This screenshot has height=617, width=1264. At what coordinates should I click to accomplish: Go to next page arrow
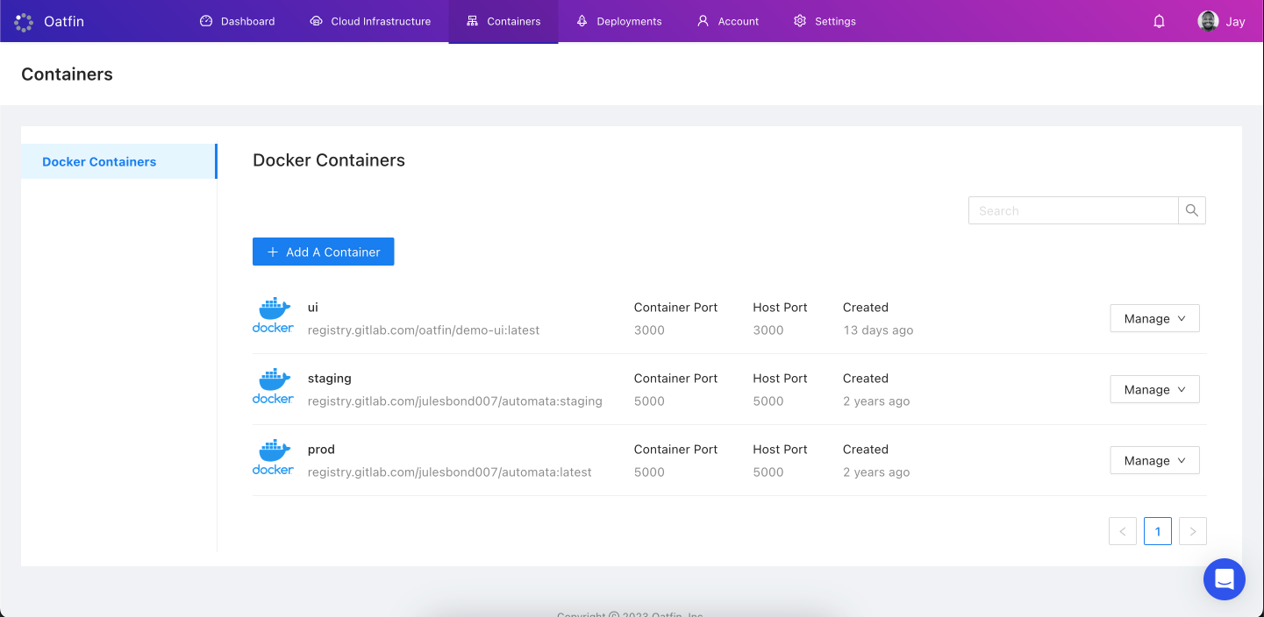(1193, 531)
